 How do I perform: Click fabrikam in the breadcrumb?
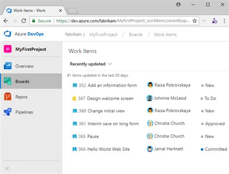73,34
